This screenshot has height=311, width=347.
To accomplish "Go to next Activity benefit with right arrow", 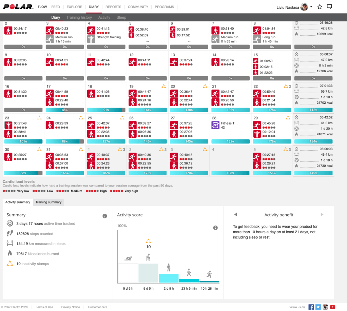I will (322, 215).
